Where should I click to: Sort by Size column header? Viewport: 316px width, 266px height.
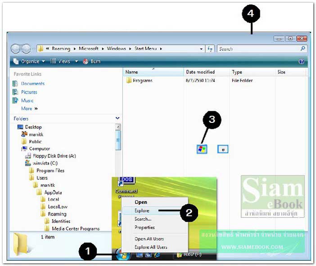tap(291, 72)
